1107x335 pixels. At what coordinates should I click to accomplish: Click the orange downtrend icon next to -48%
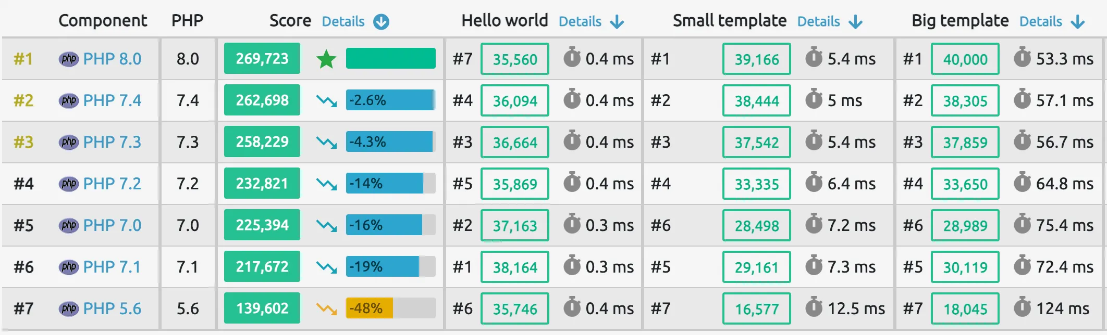click(x=326, y=309)
